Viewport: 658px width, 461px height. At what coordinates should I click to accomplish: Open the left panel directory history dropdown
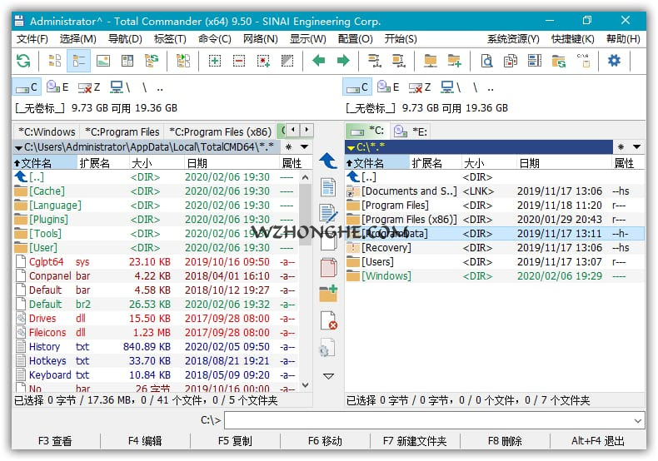[x=304, y=147]
